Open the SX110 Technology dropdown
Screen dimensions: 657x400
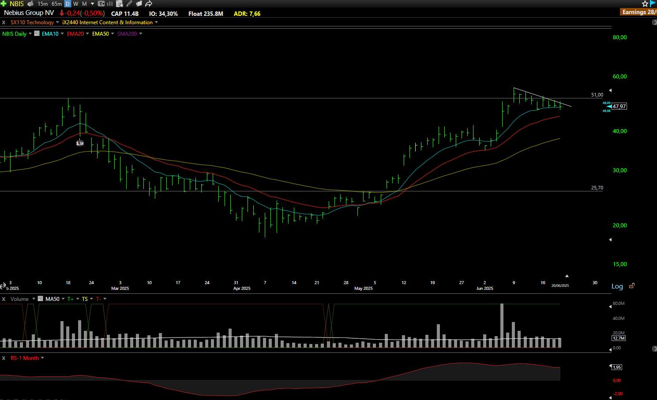pyautogui.click(x=57, y=22)
